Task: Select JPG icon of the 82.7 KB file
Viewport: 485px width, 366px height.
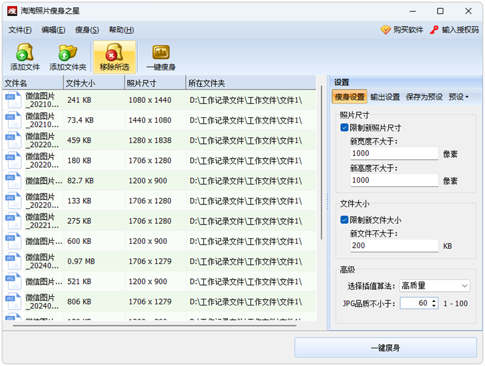Action: point(13,180)
